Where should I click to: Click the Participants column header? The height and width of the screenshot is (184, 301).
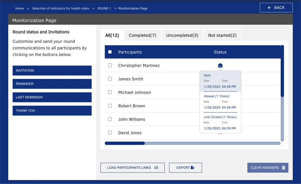click(x=130, y=52)
